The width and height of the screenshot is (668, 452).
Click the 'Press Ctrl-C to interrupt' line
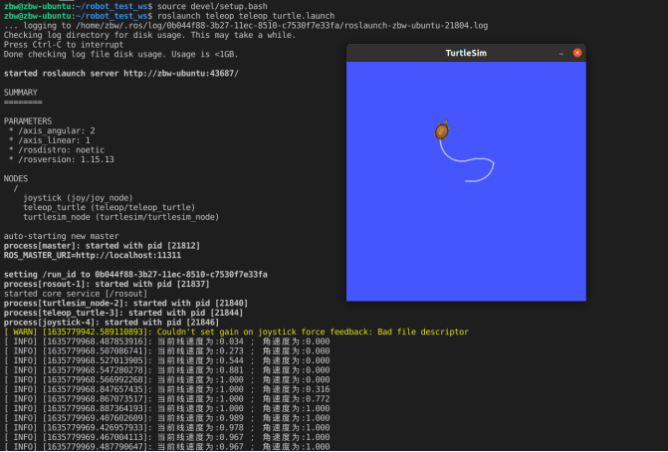tap(64, 45)
